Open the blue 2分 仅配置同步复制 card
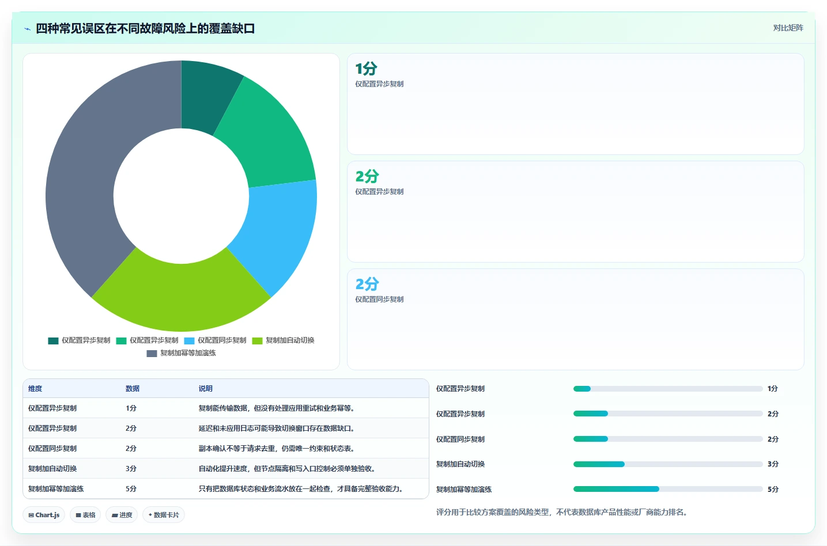The image size is (827, 546). click(x=575, y=319)
